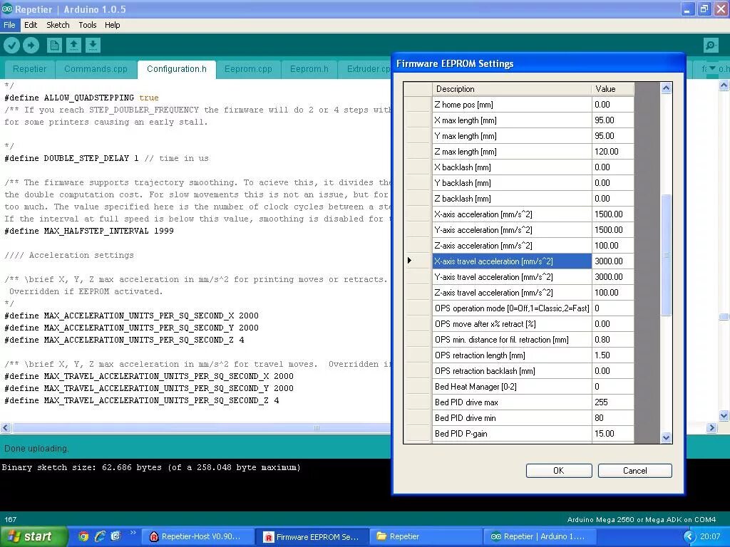Viewport: 730px width, 547px height.
Task: Edit X-axis acceleration value 1500.00
Action: tap(612, 214)
